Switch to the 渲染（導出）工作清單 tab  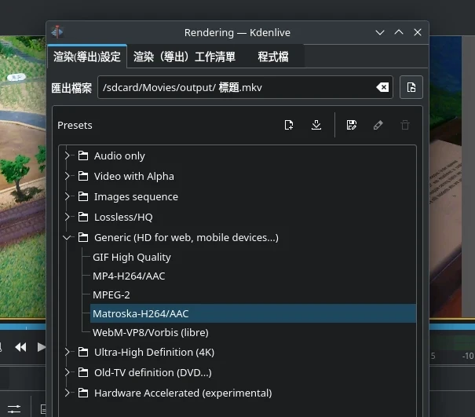click(x=184, y=57)
